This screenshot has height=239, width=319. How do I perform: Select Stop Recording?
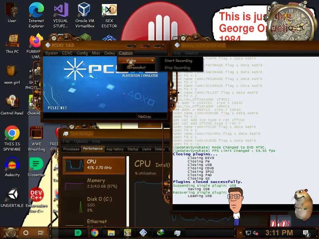[177, 68]
